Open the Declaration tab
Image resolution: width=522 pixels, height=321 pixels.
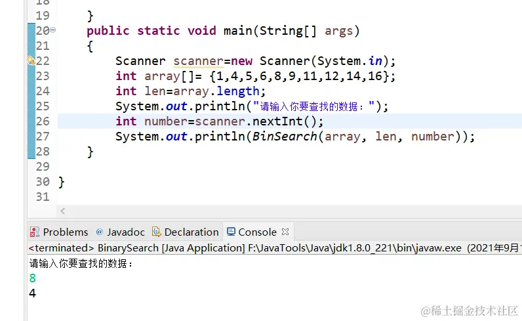click(x=185, y=232)
